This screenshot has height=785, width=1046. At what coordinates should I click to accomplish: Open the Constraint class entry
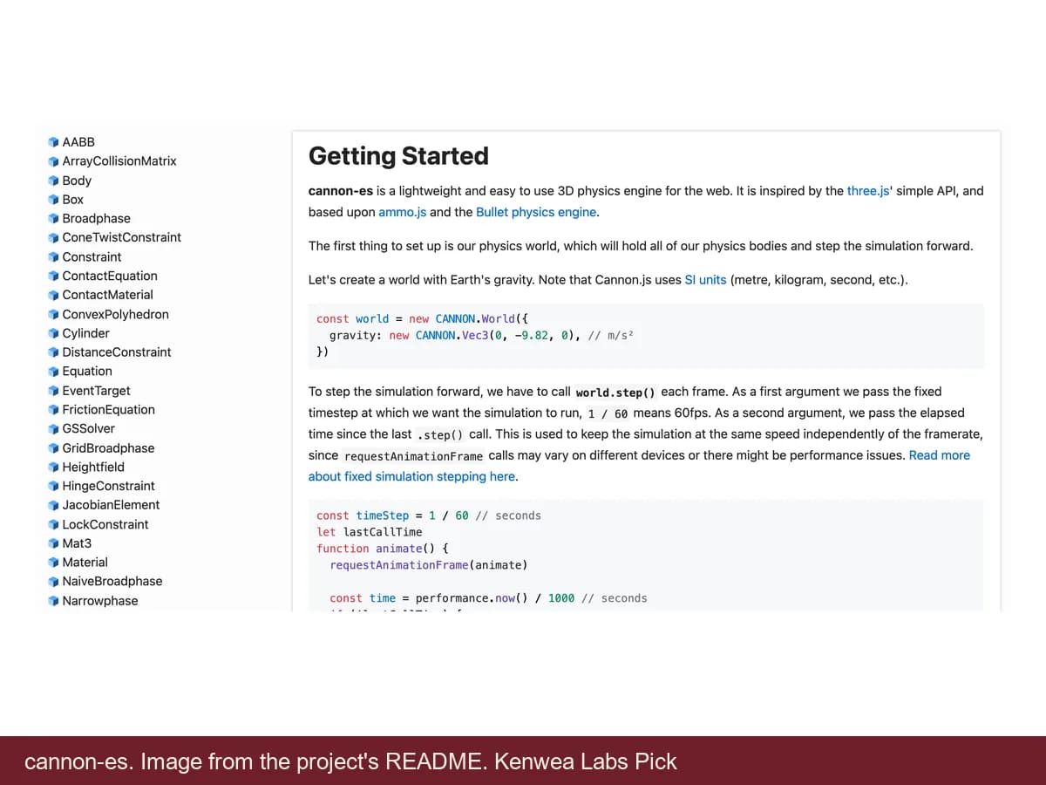(92, 257)
